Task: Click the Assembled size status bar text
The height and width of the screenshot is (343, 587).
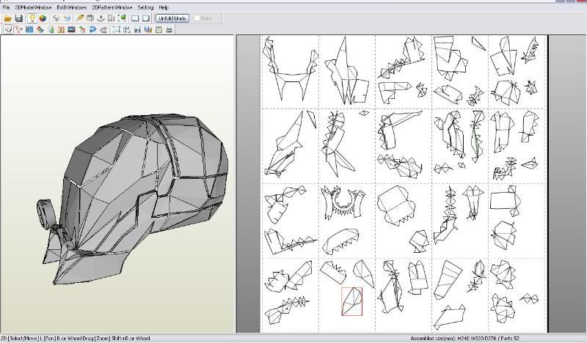Action: pos(464,339)
